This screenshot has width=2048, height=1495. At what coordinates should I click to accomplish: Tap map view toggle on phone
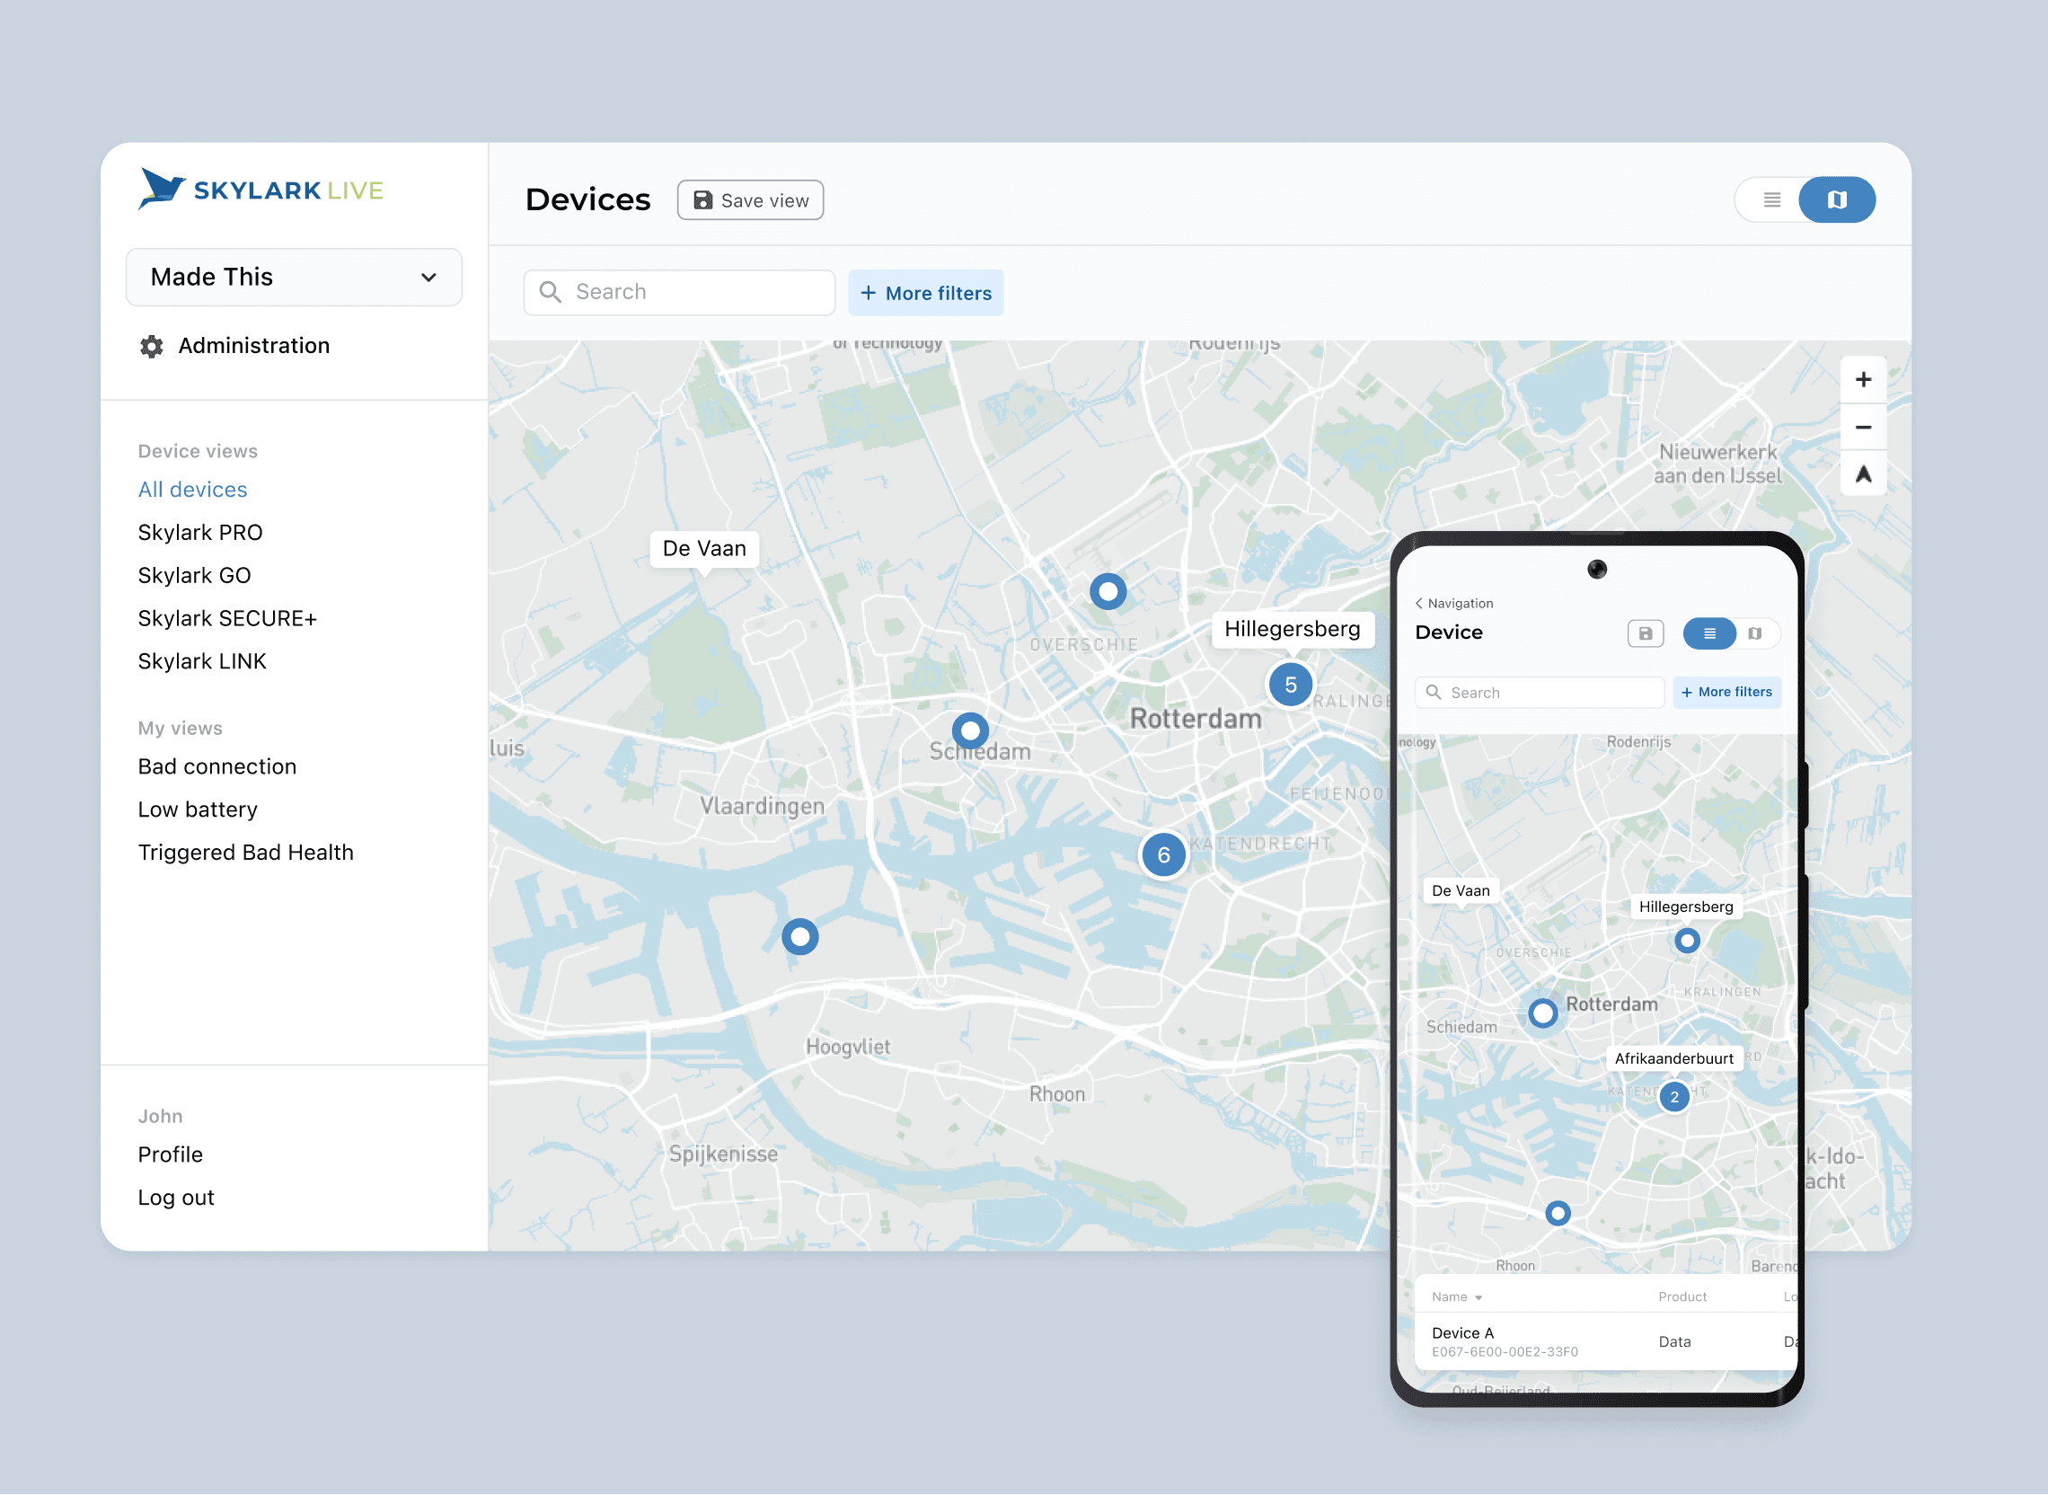point(1756,633)
